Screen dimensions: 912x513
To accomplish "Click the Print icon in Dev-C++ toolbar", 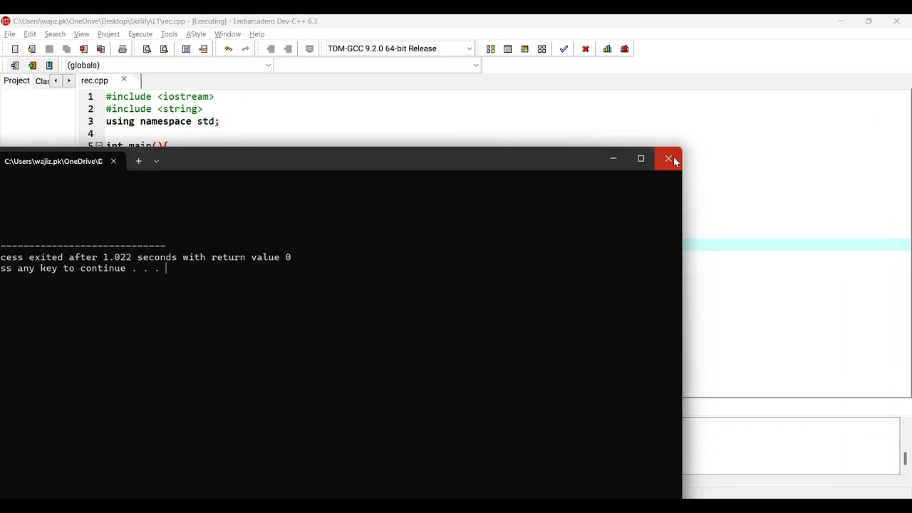I will click(x=123, y=48).
